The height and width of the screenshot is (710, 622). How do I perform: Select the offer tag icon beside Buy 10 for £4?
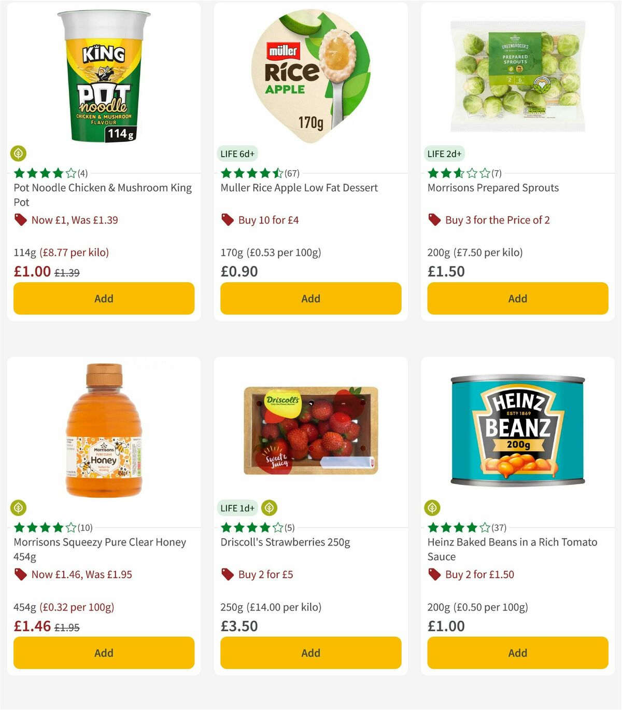(227, 220)
